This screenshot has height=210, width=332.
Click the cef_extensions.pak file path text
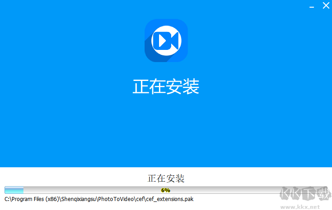coord(99,199)
